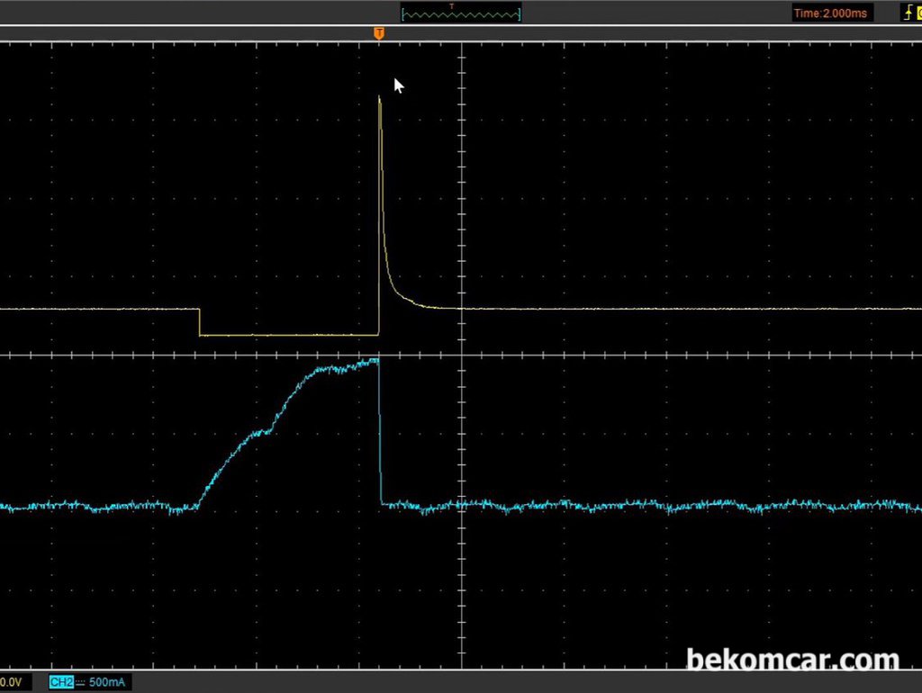The width and height of the screenshot is (922, 693).
Task: Select the CH2 channel label
Action: pyautogui.click(x=61, y=682)
